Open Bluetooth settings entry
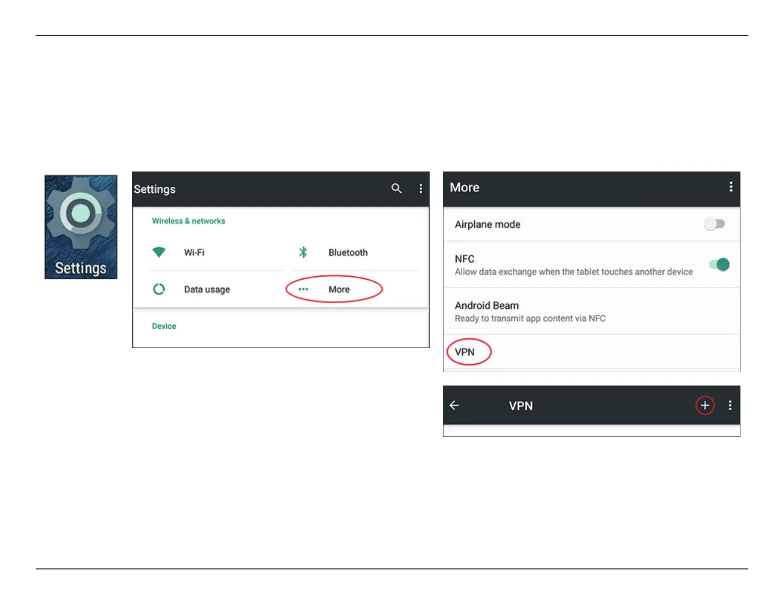784x605 pixels. tap(356, 253)
